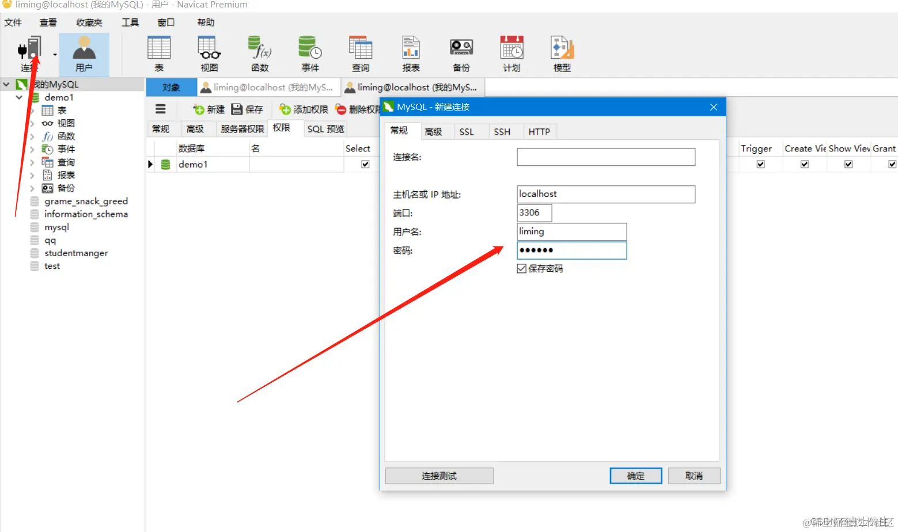Switch to the SQL 预览 tab
898x532 pixels.
pyautogui.click(x=325, y=129)
